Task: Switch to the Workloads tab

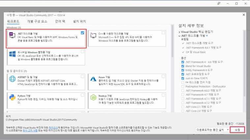Action: click(13, 21)
